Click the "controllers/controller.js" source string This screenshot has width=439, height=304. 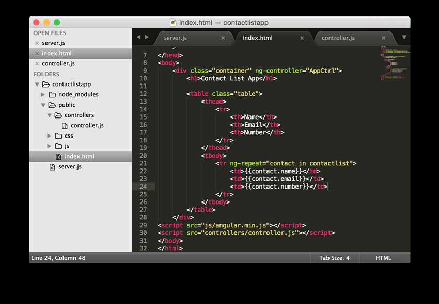[250, 233]
